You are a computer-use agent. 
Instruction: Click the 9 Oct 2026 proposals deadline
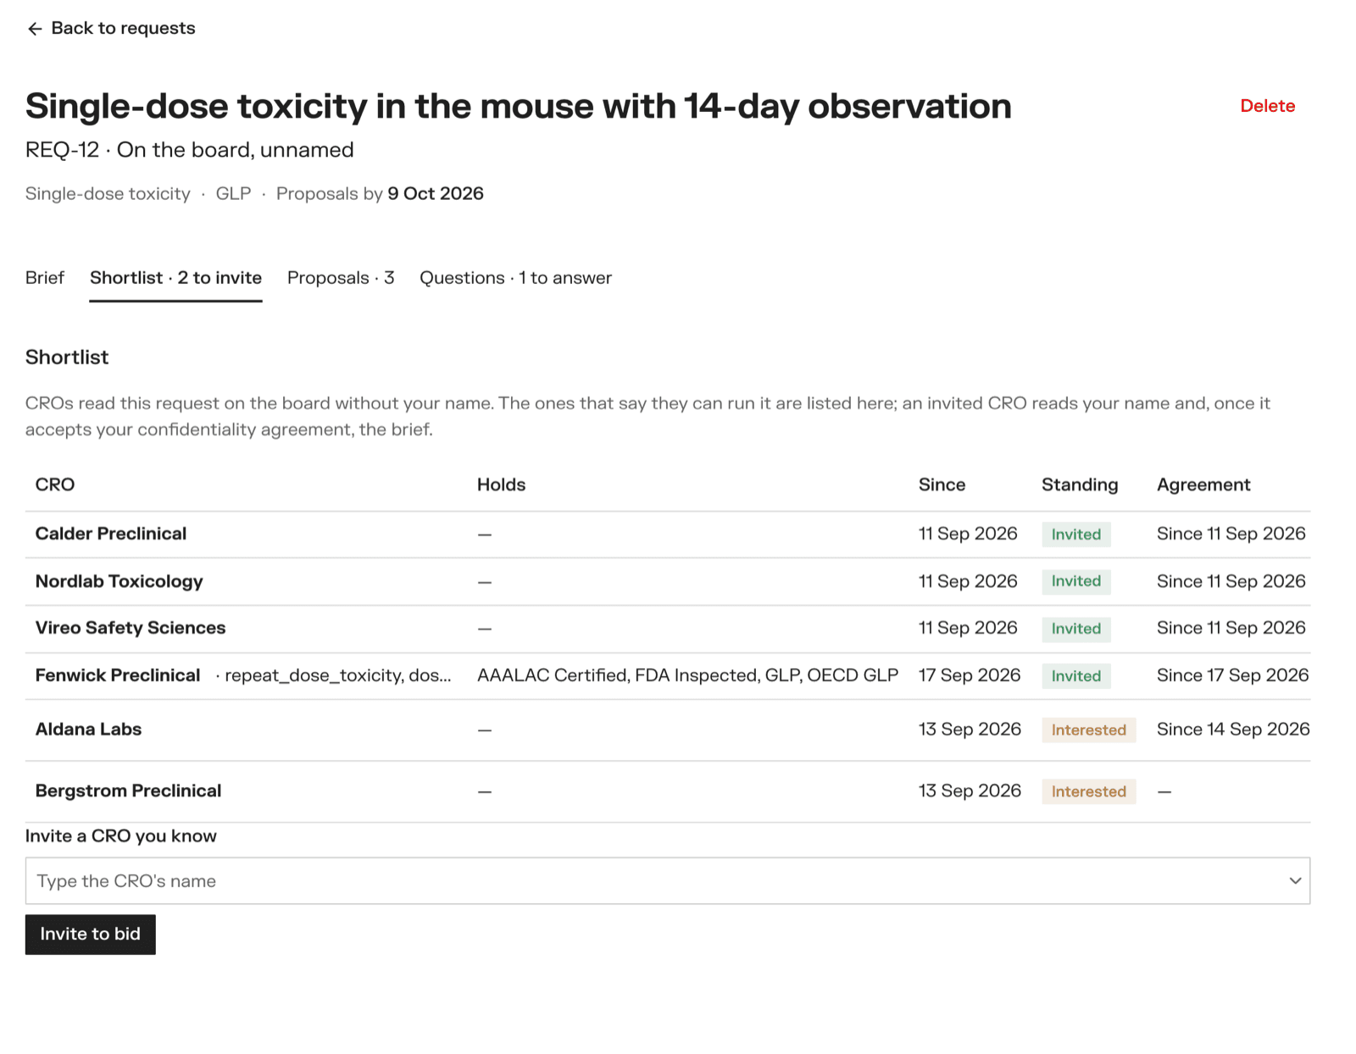(x=436, y=193)
